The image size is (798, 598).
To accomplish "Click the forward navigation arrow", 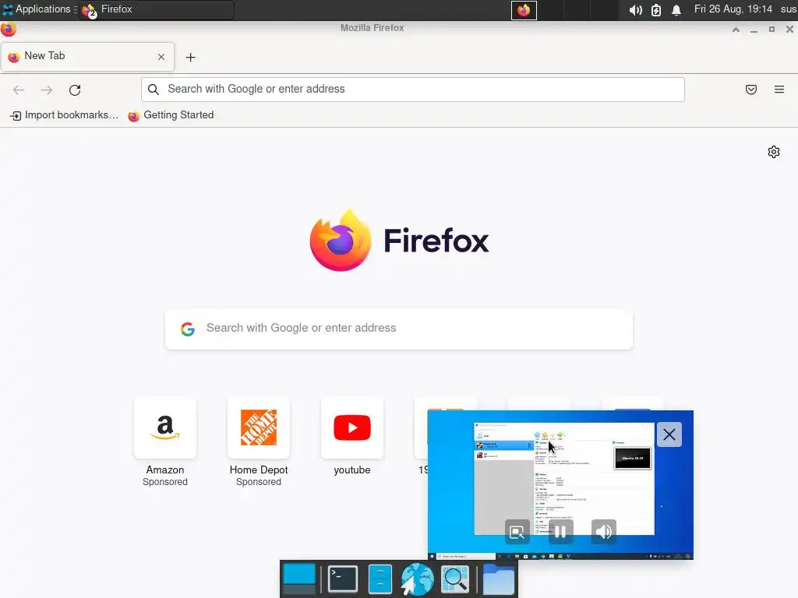I will pyautogui.click(x=47, y=90).
